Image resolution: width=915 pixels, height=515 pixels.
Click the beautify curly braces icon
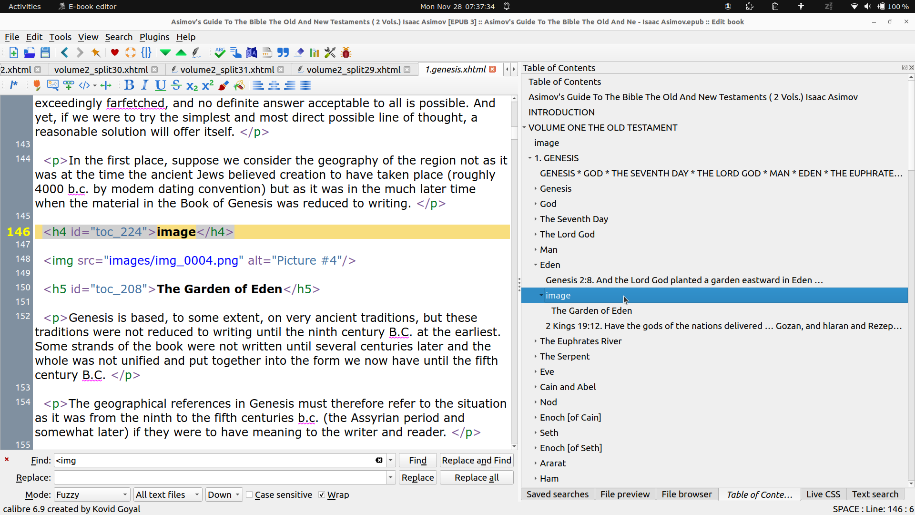coord(146,52)
